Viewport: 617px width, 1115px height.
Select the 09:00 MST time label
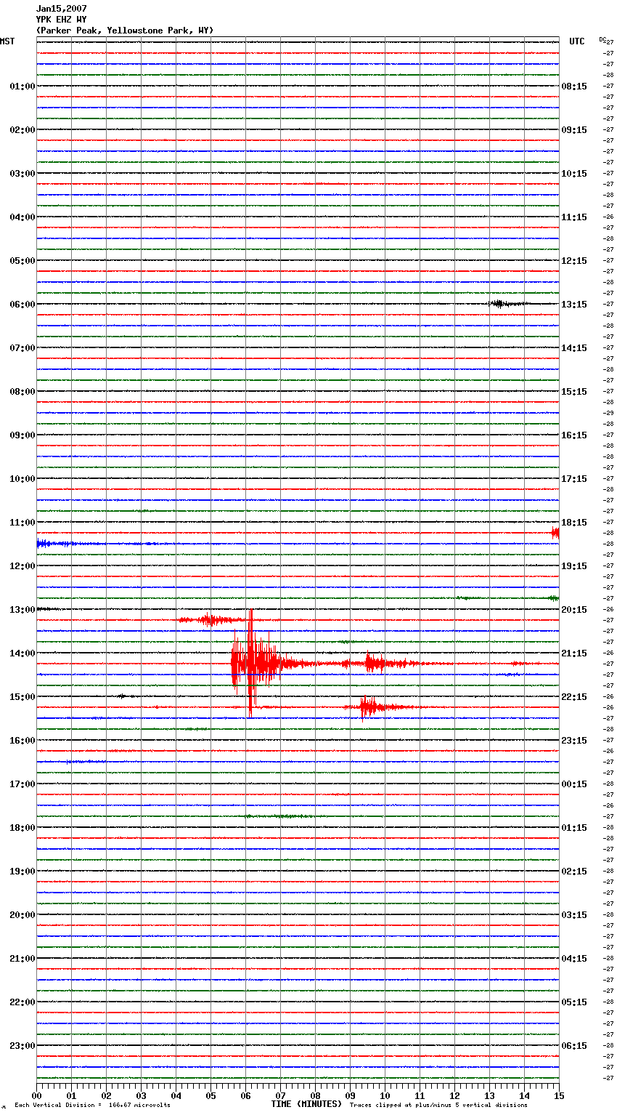(x=23, y=435)
